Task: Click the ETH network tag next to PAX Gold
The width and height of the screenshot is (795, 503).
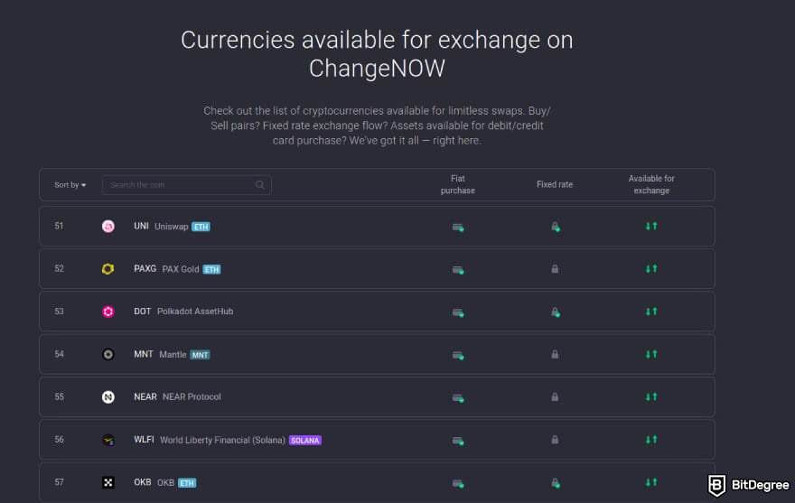Action: [211, 269]
